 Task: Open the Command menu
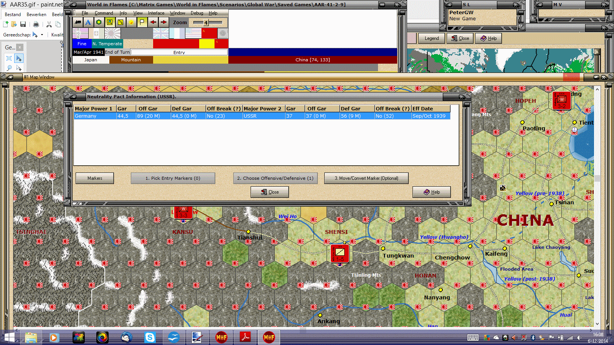(104, 13)
